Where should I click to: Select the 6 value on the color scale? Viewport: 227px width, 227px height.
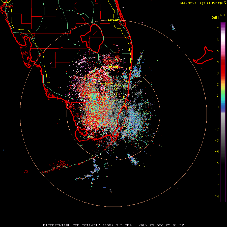(x=218, y=40)
